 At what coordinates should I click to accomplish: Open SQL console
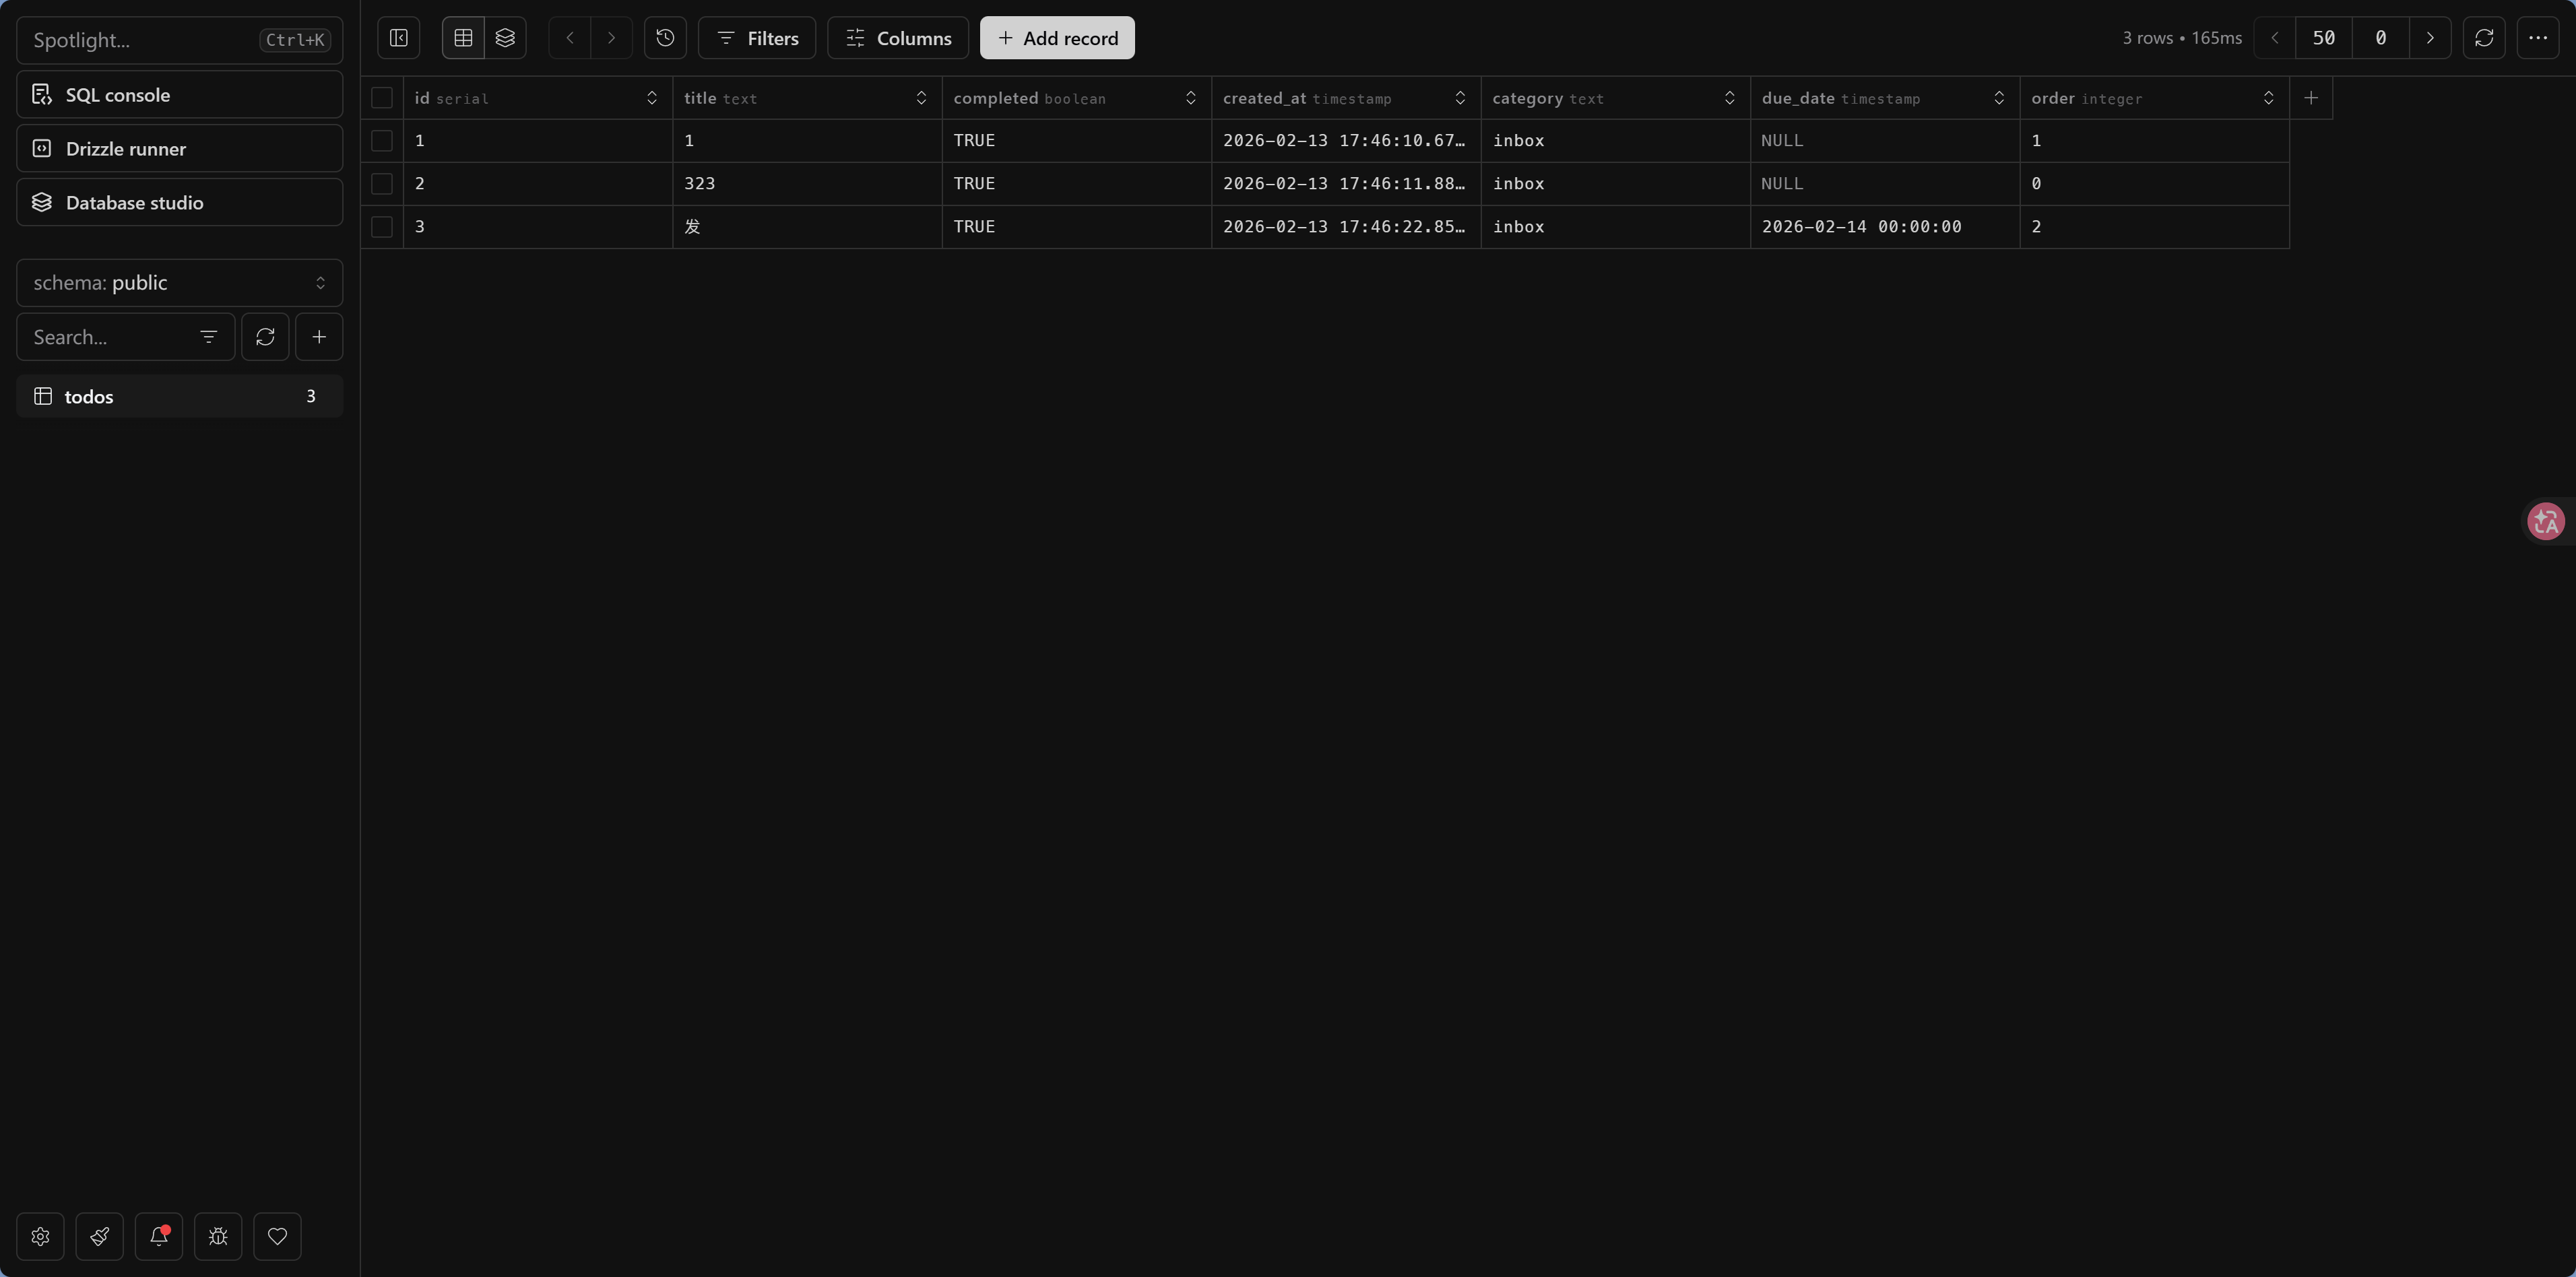point(180,95)
